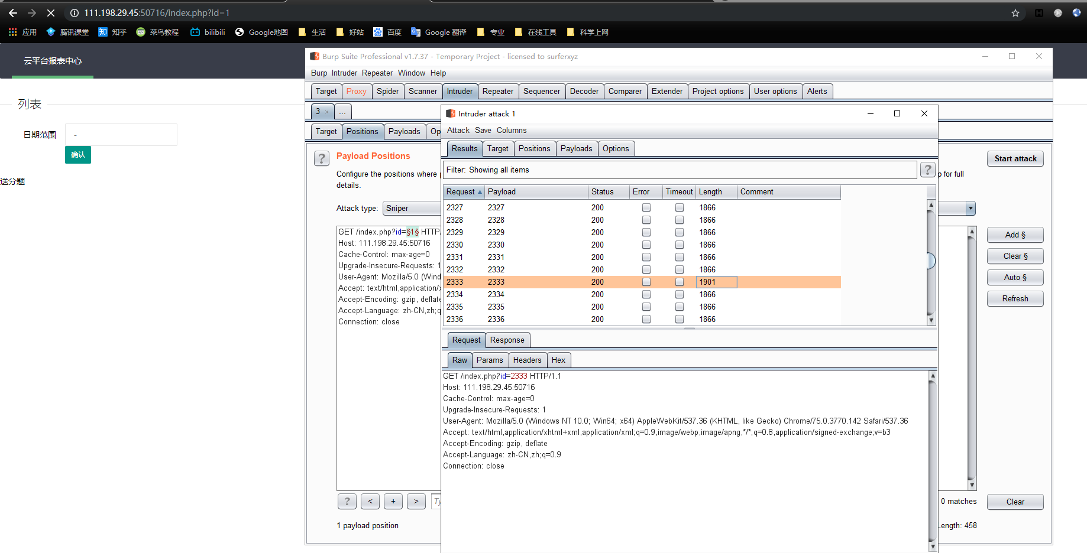Toggle Error checkbox for request 2329

[x=646, y=232]
